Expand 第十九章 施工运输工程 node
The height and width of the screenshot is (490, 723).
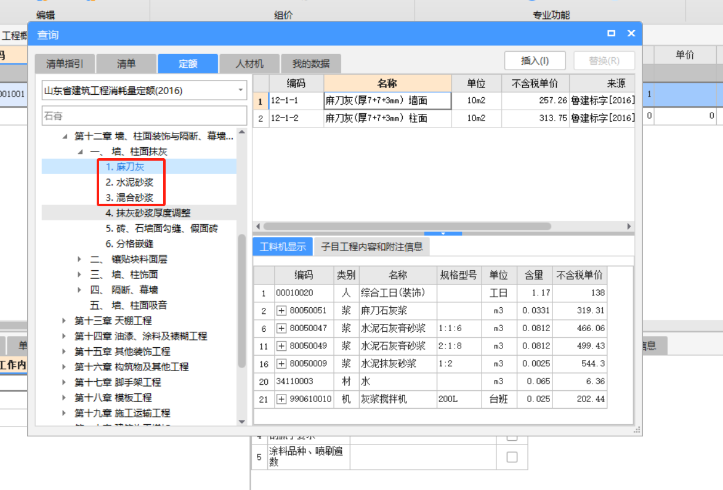tap(64, 412)
